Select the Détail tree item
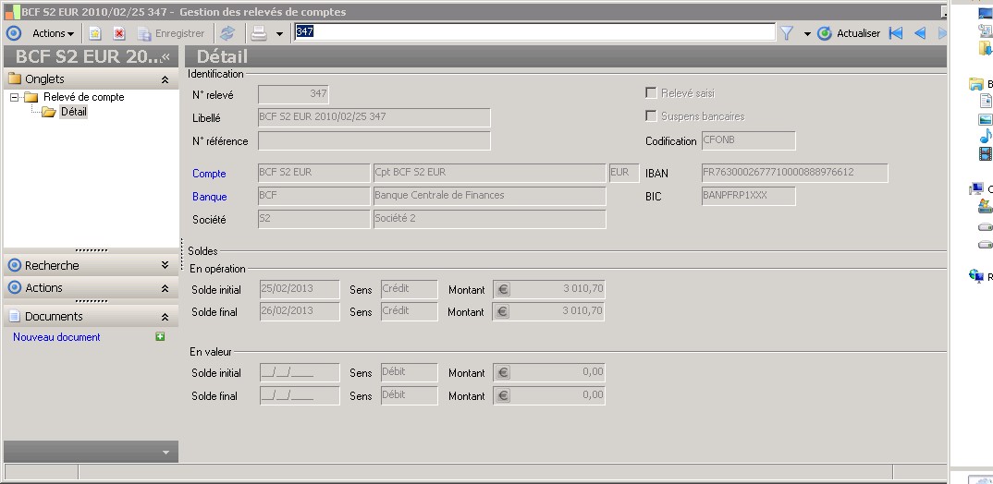Viewport: 993px width, 484px height. (73, 112)
